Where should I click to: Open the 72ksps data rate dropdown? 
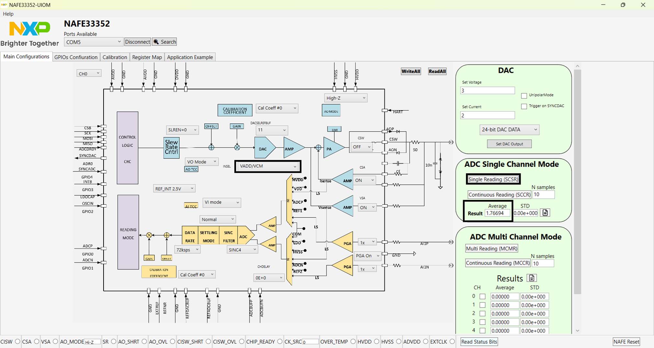click(187, 249)
